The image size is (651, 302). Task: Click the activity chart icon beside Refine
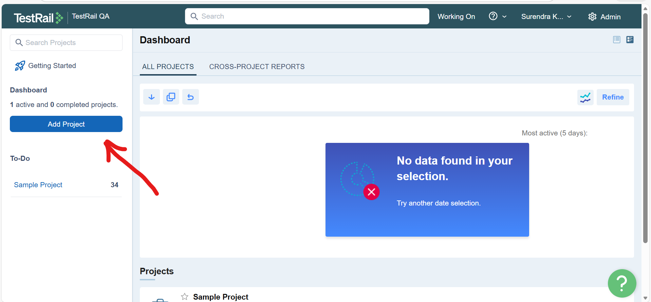tap(585, 98)
